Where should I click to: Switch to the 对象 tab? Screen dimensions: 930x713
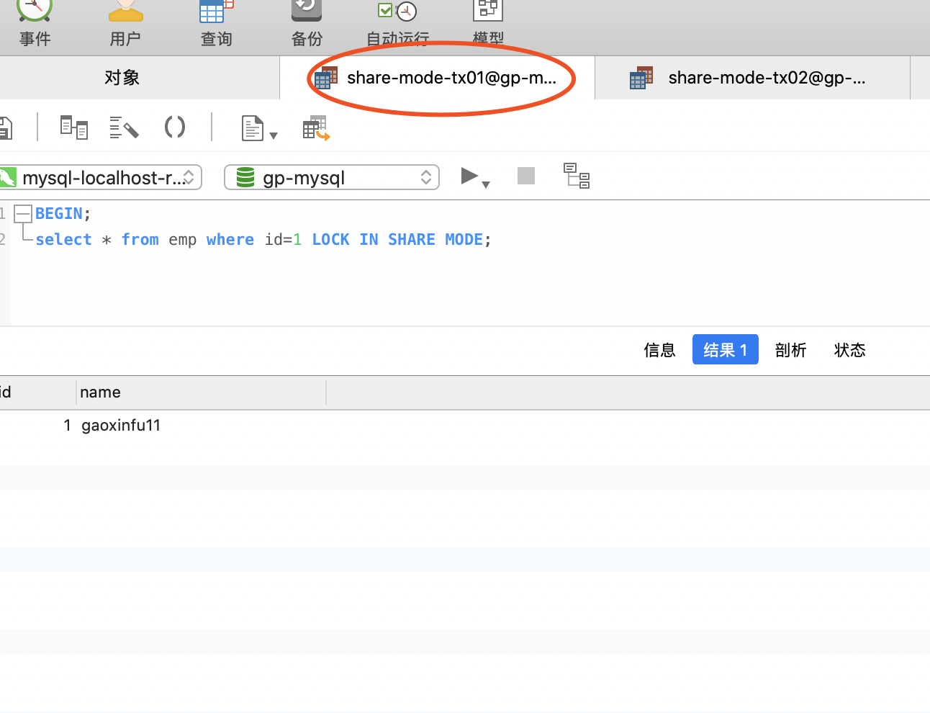122,78
